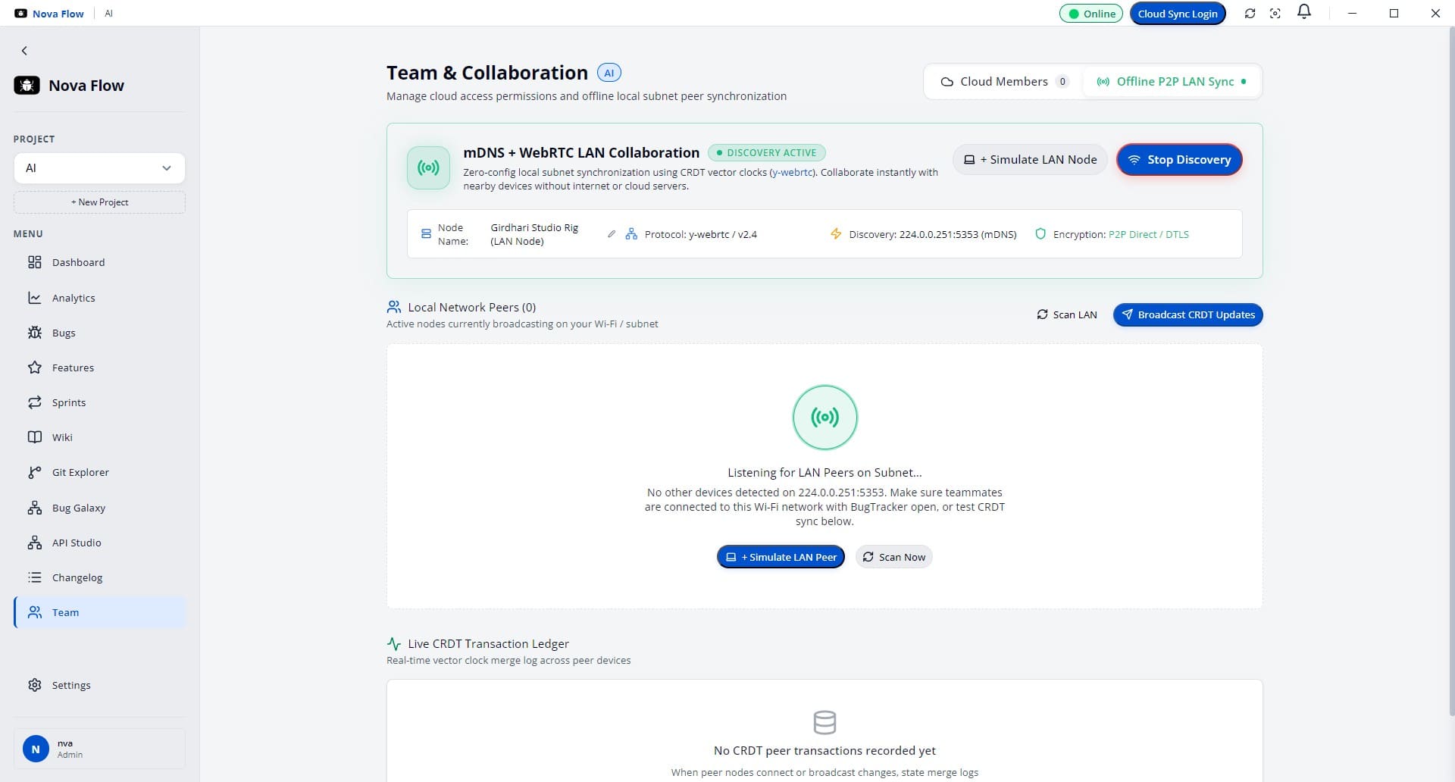
Task: Click the Encryption shield icon
Action: 1040,234
